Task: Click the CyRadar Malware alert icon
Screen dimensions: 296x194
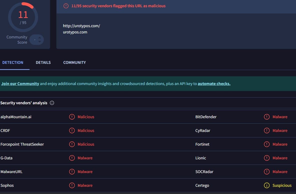Action: 267,130
